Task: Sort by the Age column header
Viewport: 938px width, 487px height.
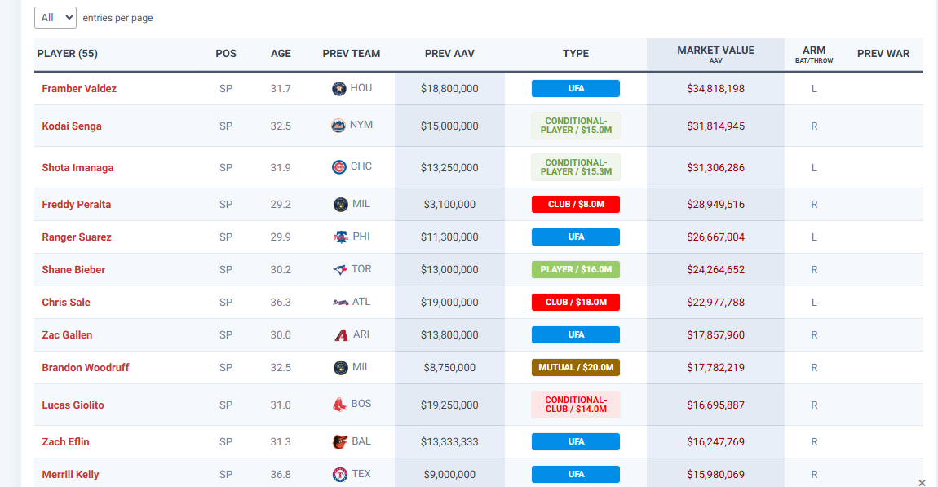Action: point(281,54)
